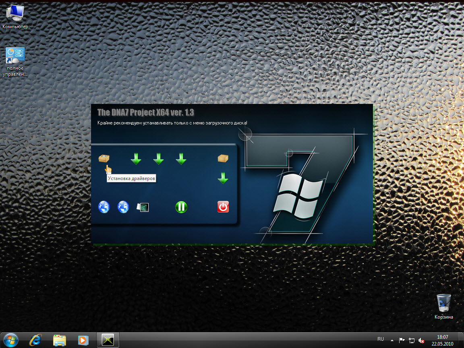Click the leftmost green arrow in the top row
Viewport: 464px width, 348px height.
pos(136,159)
